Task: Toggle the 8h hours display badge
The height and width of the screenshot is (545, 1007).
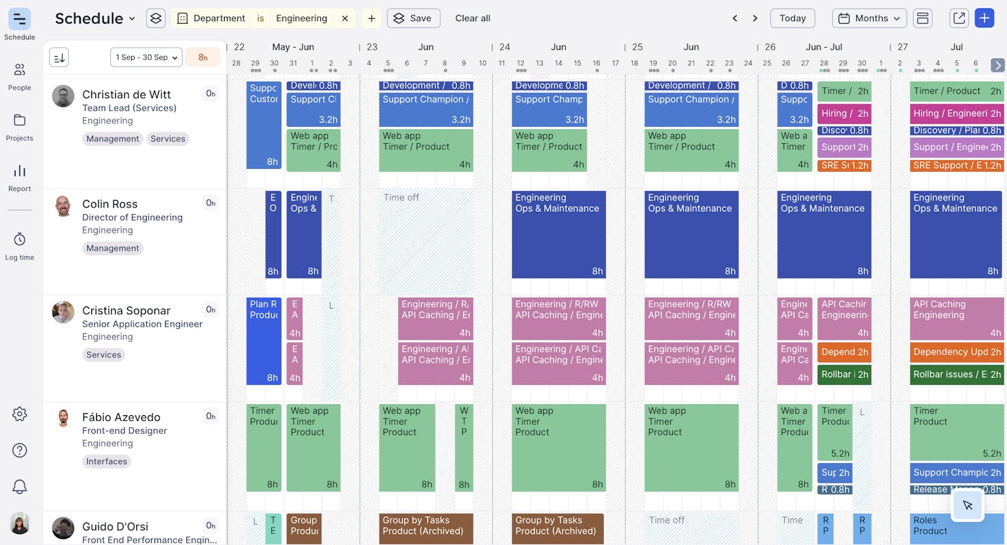Action: coord(203,58)
